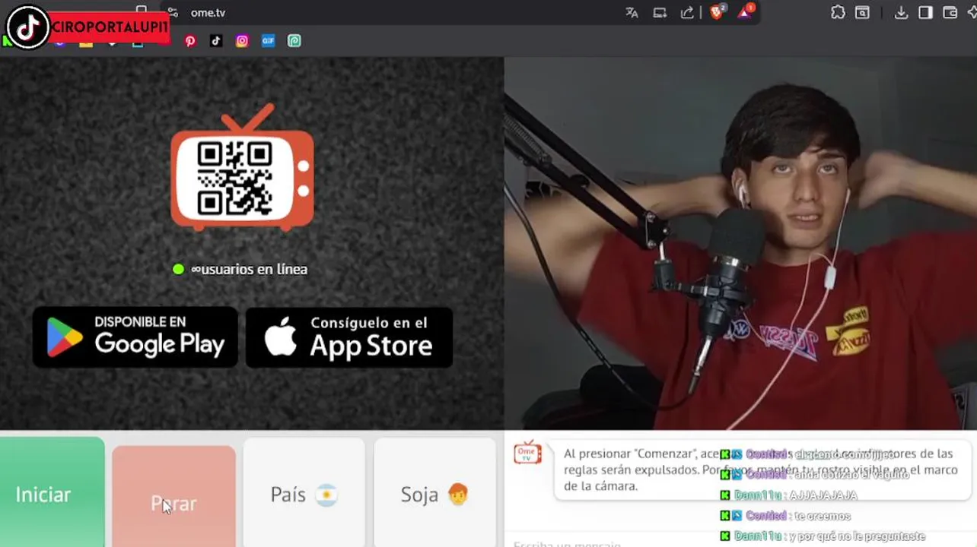977x547 pixels.
Task: Click the extension icon left of downloads
Action: pos(862,12)
